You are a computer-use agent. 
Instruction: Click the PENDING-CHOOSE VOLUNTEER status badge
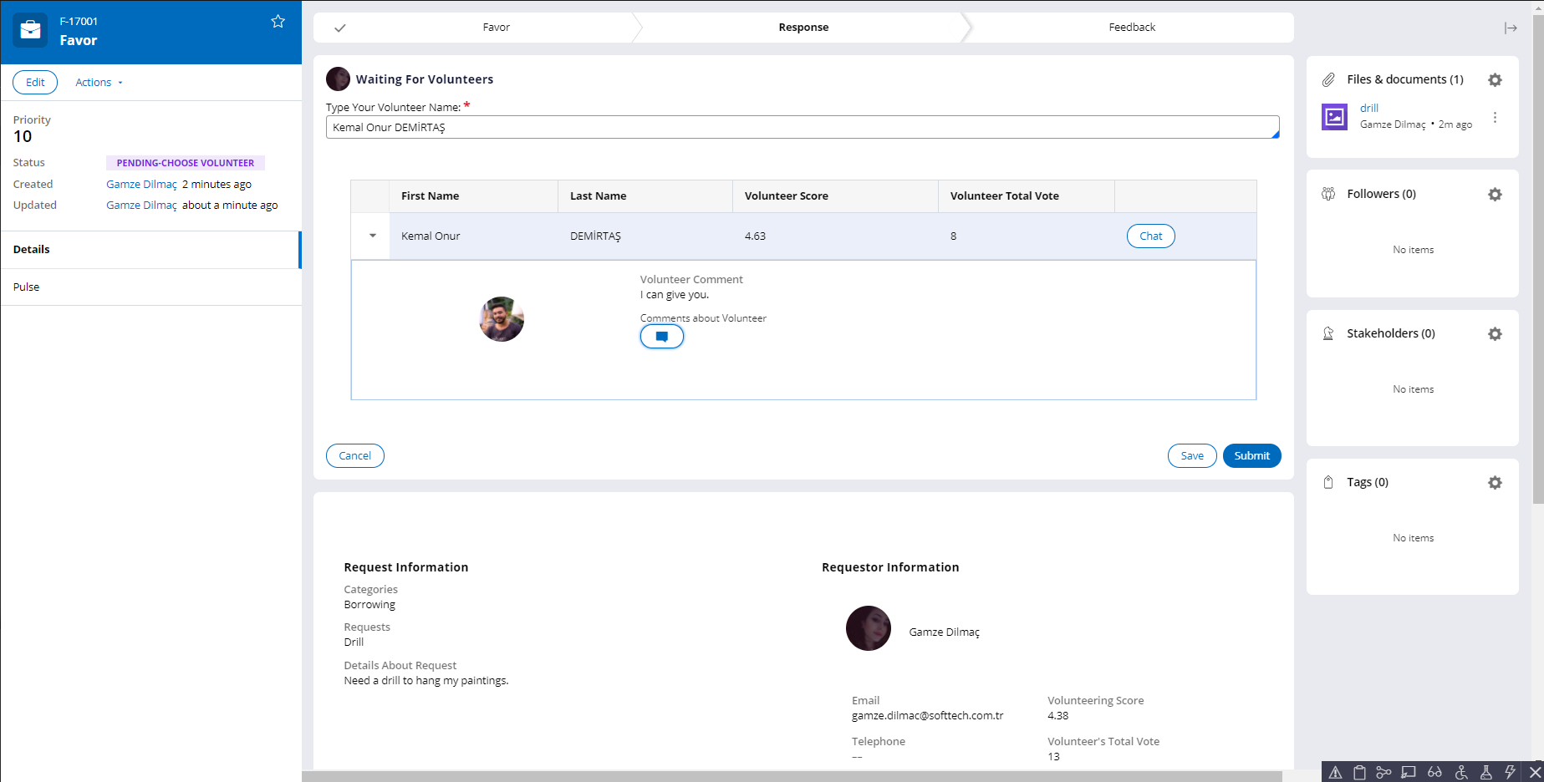(186, 164)
